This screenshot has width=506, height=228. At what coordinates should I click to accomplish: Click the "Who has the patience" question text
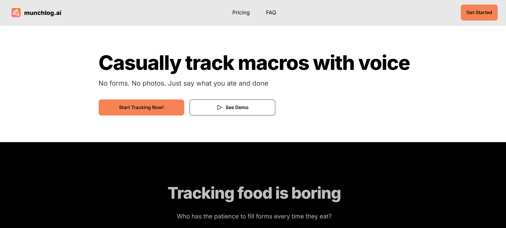click(254, 216)
